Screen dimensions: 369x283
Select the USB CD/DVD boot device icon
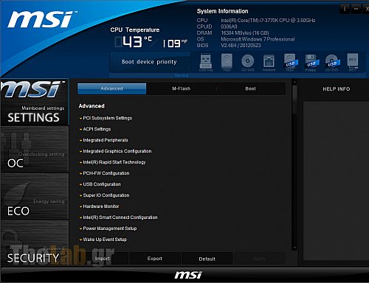332,62
